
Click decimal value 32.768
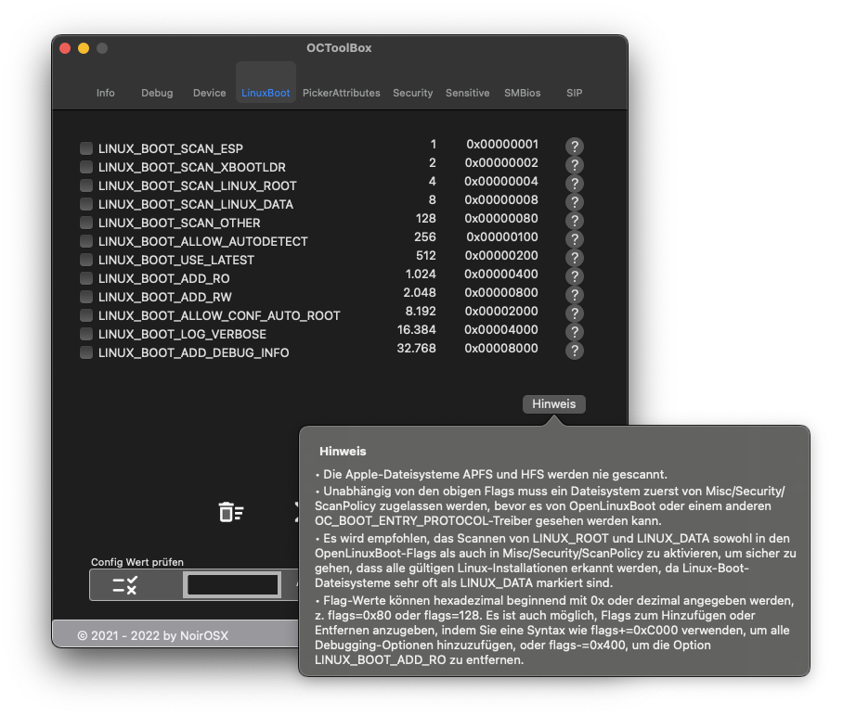coord(416,348)
